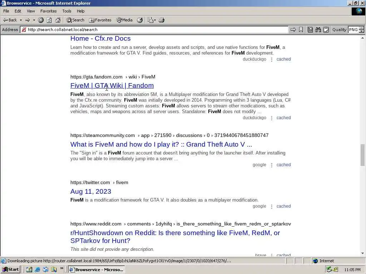
Task: Open the Favorites pane from toolbar
Action: click(100, 20)
